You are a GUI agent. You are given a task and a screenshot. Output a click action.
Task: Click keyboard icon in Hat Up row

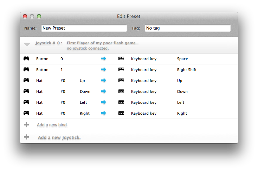click(x=121, y=80)
